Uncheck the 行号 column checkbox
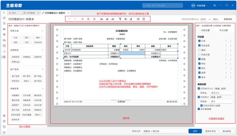Viewport: 237px width, 136px height. coord(200,41)
